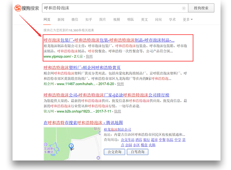Open first result 呼市泡沫包装厂 link
This screenshot has width=231, height=170.
[109, 40]
